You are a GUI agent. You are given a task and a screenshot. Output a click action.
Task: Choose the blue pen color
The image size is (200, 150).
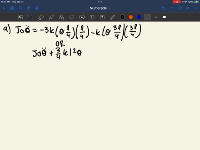click(139, 17)
